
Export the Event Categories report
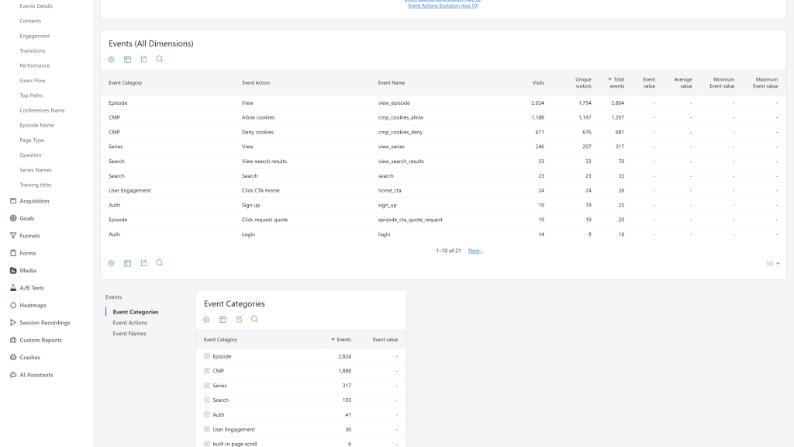pyautogui.click(x=239, y=319)
